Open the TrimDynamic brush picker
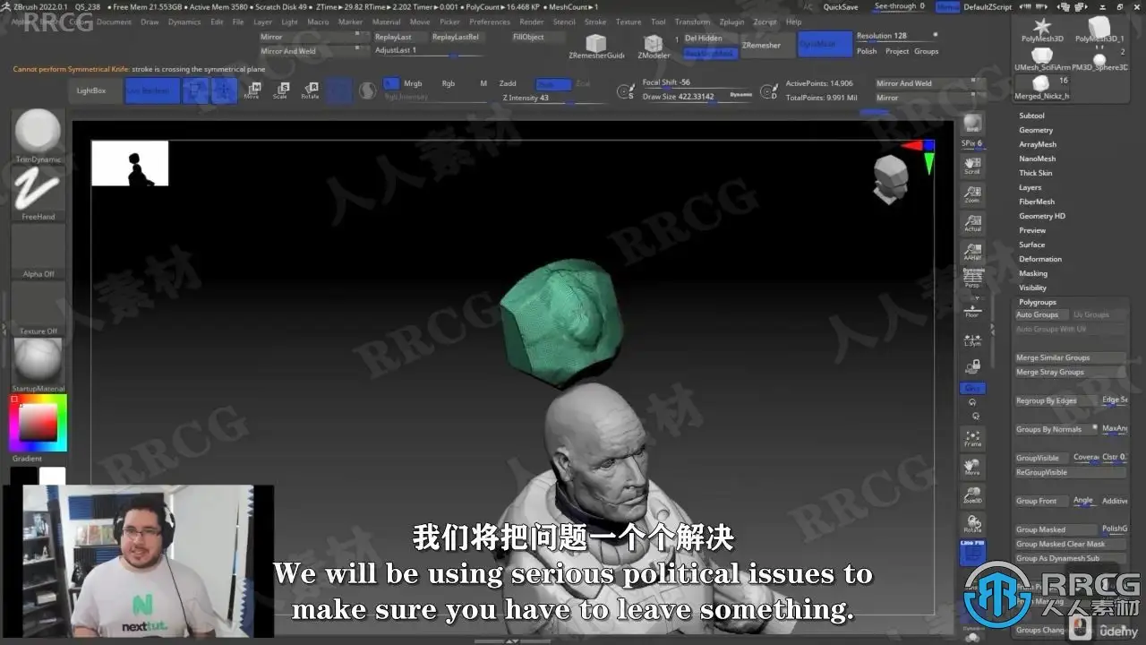 pos(38,136)
